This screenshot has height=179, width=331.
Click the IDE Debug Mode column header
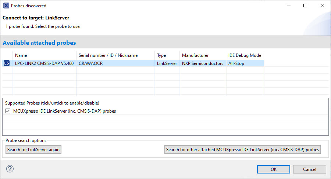245,55
